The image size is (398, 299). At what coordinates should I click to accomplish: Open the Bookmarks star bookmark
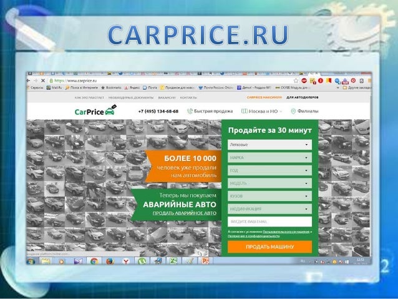[111, 87]
